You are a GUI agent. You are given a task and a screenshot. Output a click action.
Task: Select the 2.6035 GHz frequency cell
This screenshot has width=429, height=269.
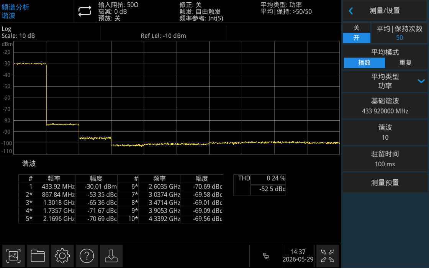tap(160, 187)
